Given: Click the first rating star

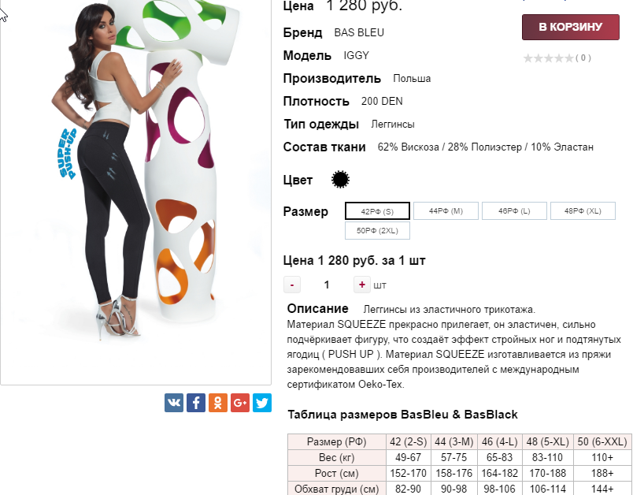Looking at the screenshot, I should tap(528, 58).
